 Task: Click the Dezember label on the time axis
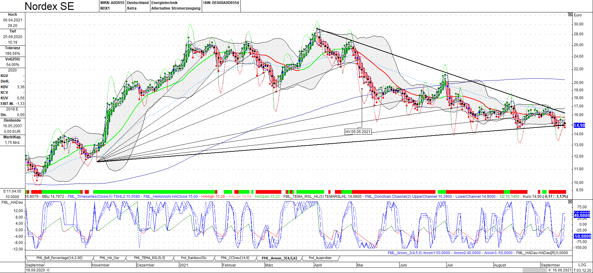[145, 265]
